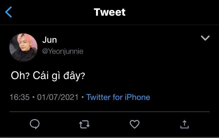
Task: Open the share icon for this tweet
Action: click(x=184, y=124)
